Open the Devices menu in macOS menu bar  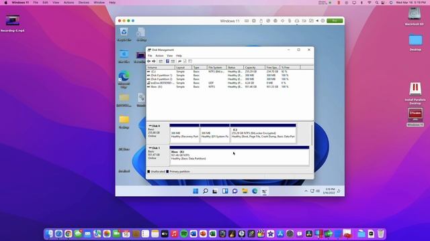pos(83,3)
